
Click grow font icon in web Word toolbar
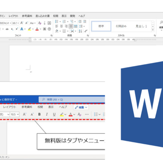coord(24,115)
